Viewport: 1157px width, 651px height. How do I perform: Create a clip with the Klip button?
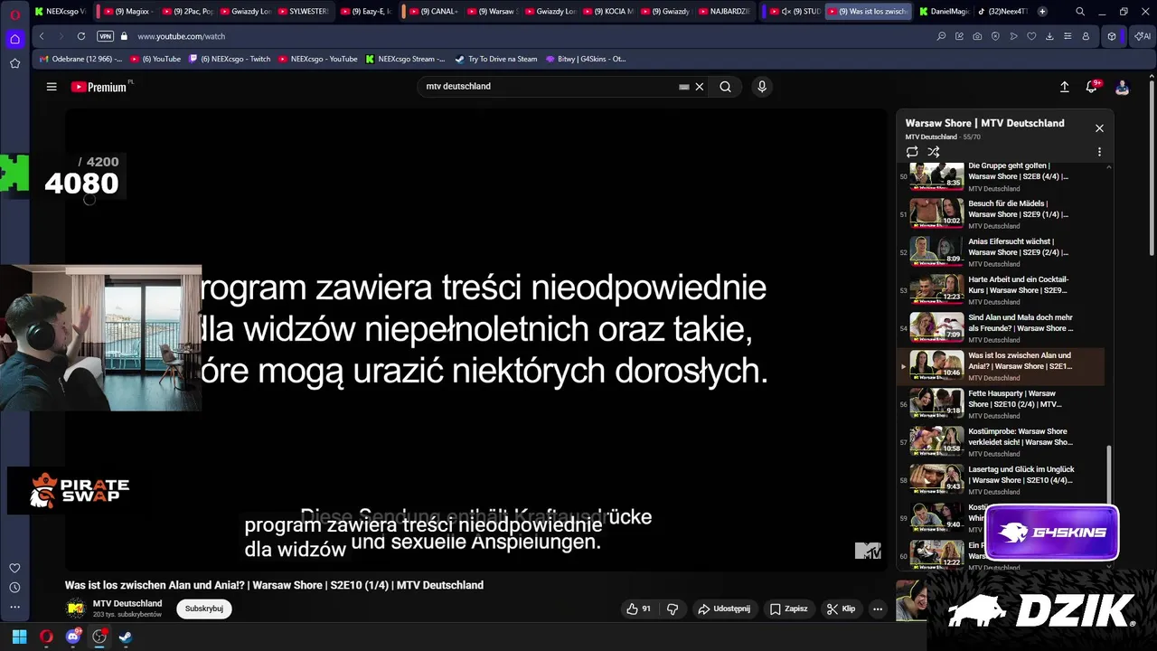click(x=841, y=609)
